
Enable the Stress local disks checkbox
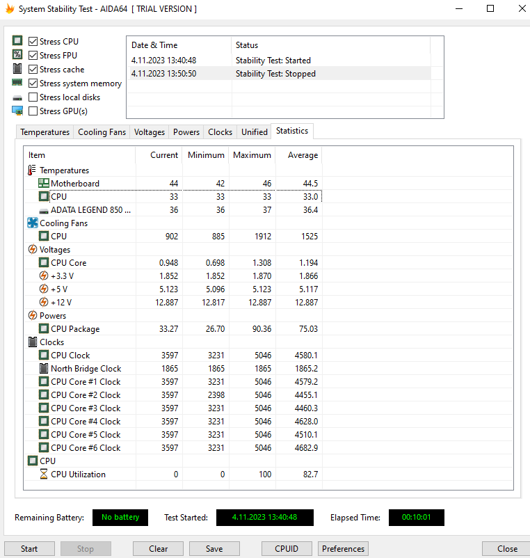pyautogui.click(x=33, y=97)
